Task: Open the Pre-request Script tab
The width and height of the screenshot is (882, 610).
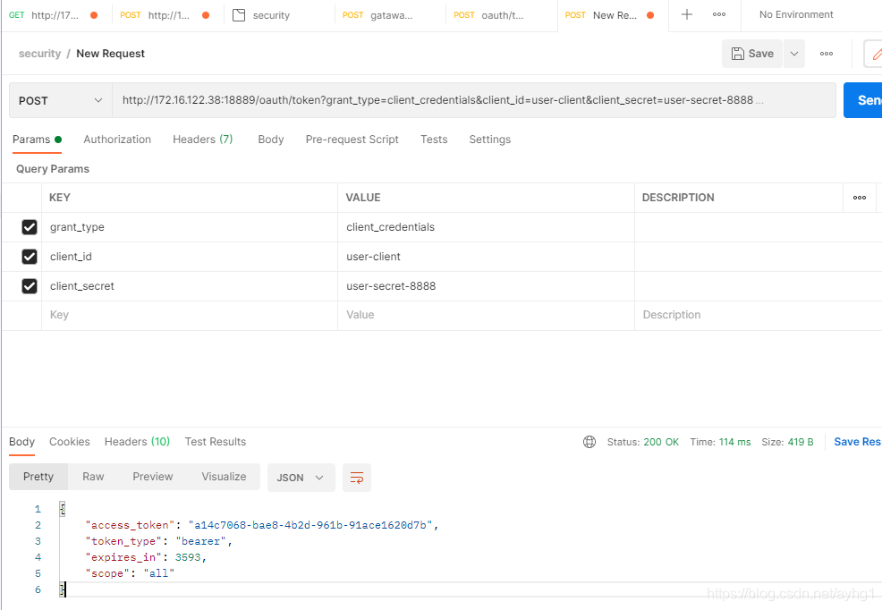Action: (352, 140)
